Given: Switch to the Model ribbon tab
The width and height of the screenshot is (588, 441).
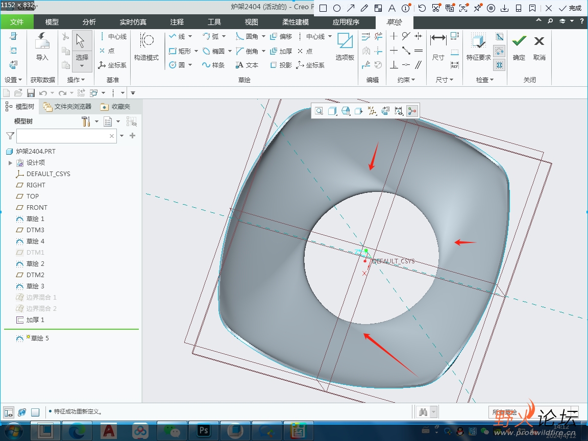Looking at the screenshot, I should click(x=52, y=22).
